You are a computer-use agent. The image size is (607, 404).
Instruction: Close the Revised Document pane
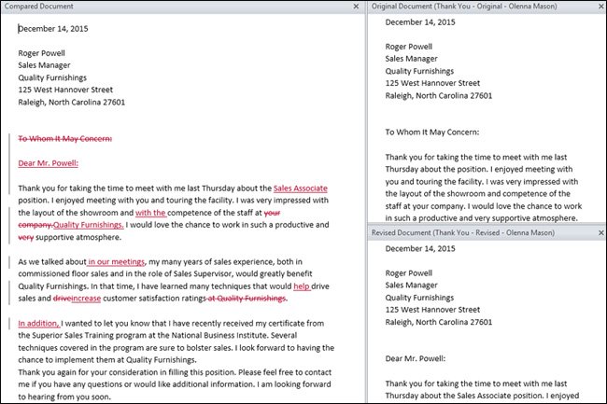tap(599, 233)
